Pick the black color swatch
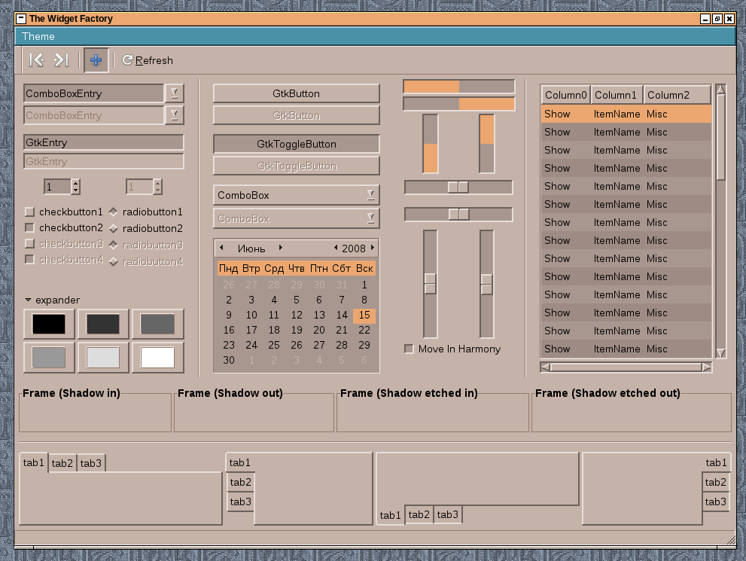Viewport: 746px width, 561px height. 49,325
